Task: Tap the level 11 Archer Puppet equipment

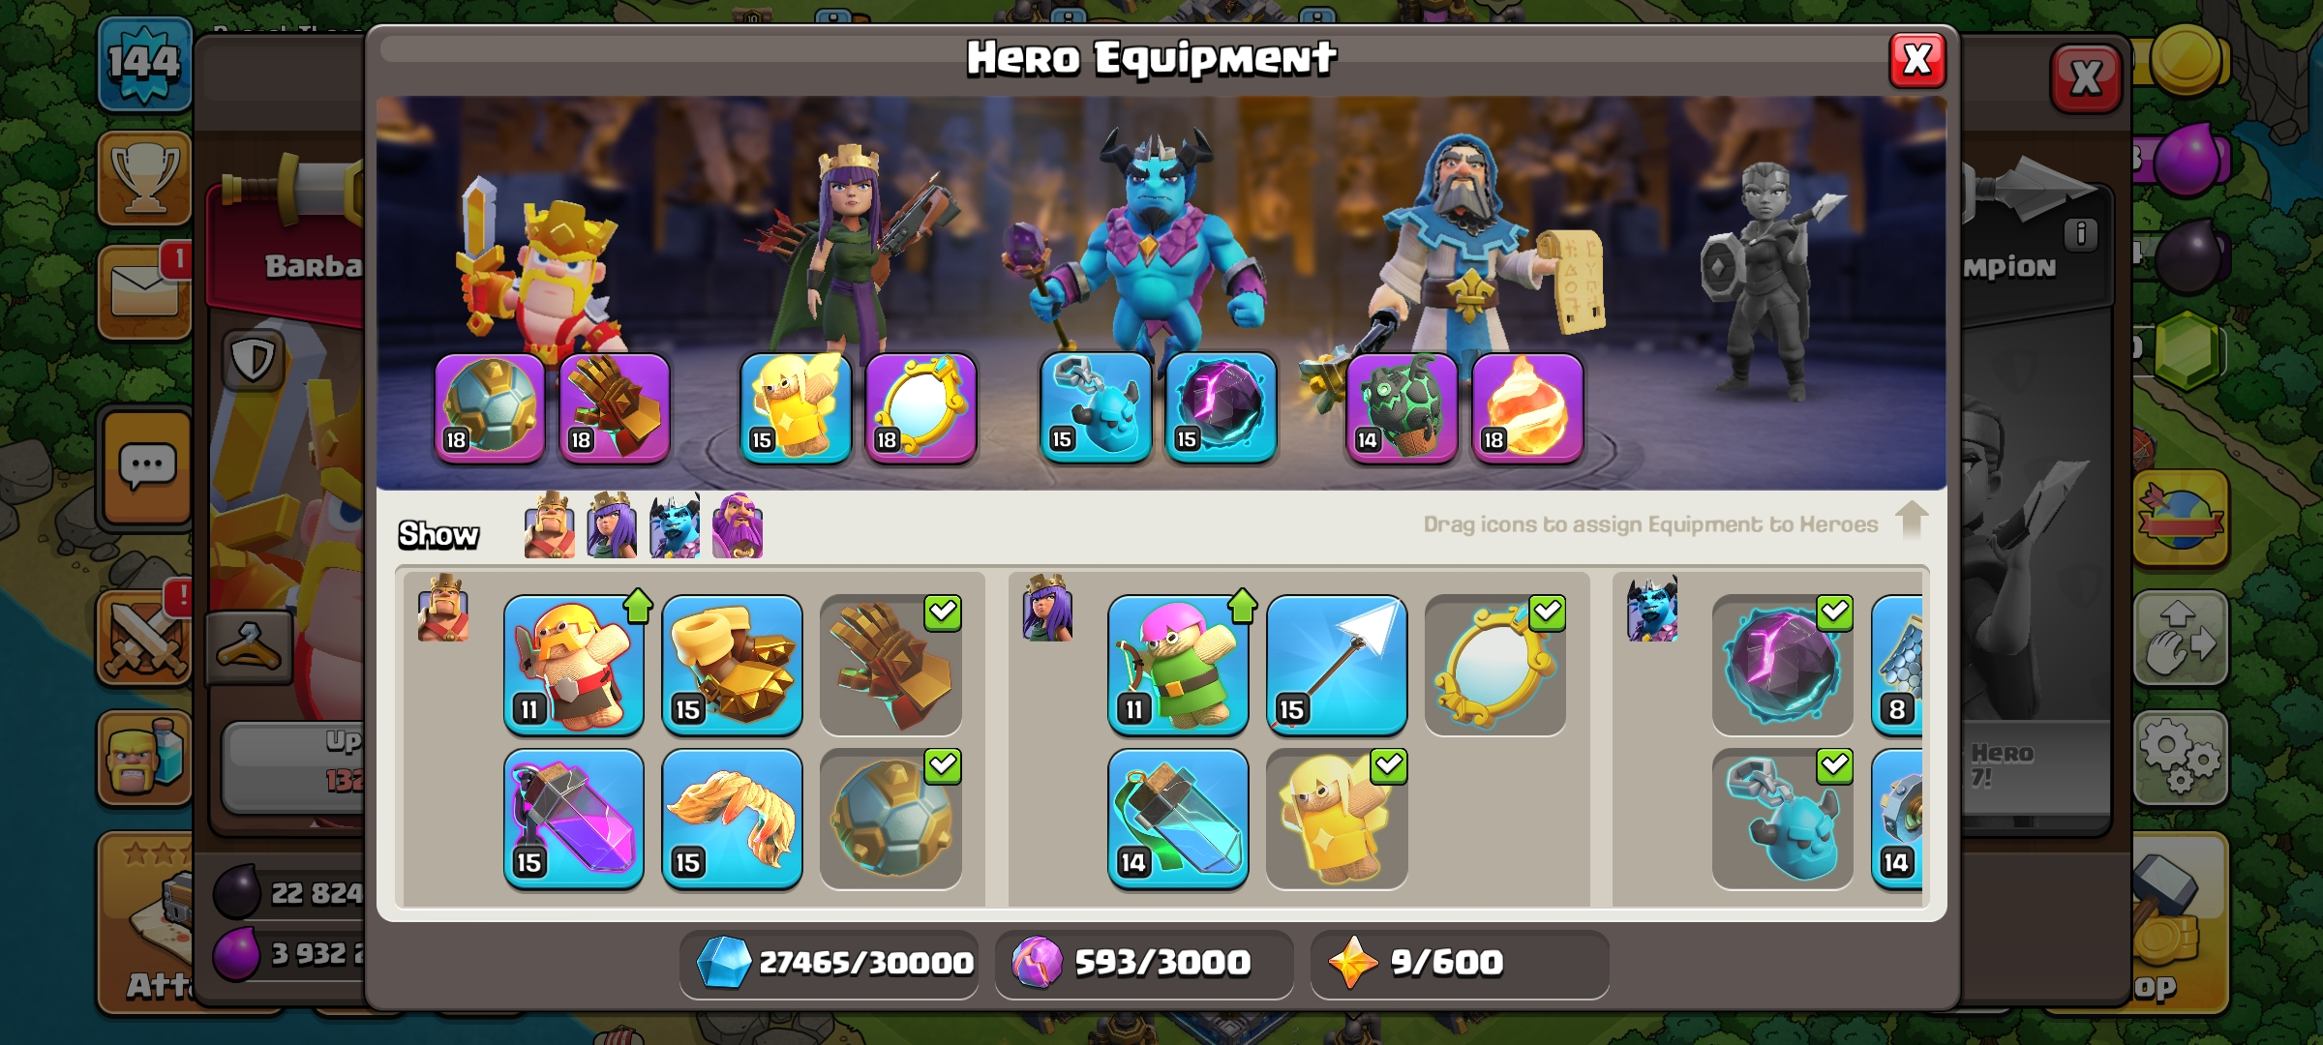Action: (x=1178, y=665)
